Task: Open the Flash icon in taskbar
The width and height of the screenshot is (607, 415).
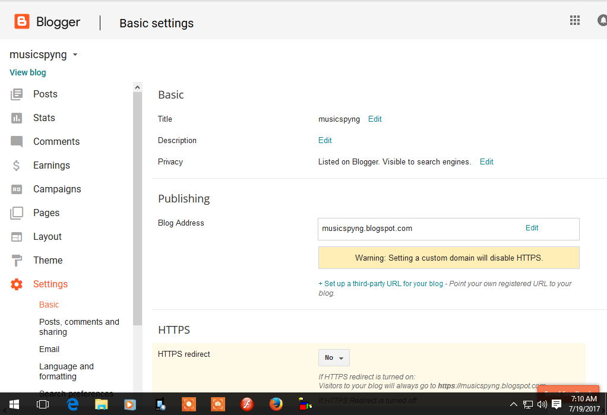Action: tap(246, 404)
